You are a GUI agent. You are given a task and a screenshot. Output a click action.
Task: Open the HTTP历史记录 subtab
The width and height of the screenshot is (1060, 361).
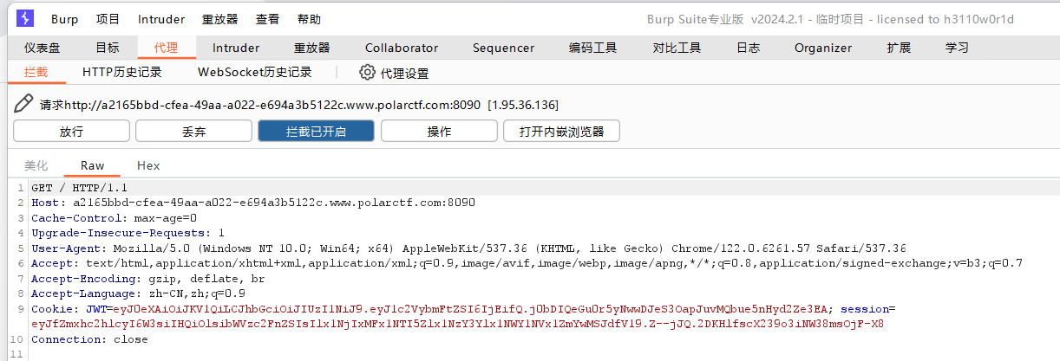tap(122, 73)
